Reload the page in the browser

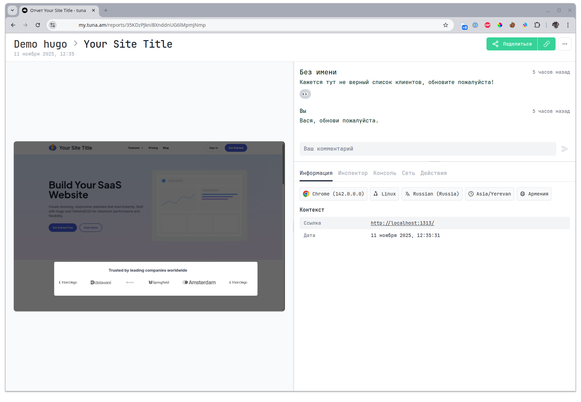click(x=38, y=25)
